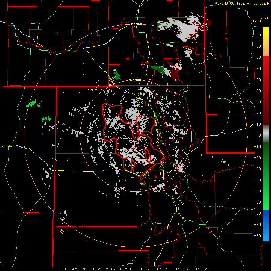Click the positive 10 scale value
Image resolution: width=271 pixels, height=271 pixels.
[259, 124]
